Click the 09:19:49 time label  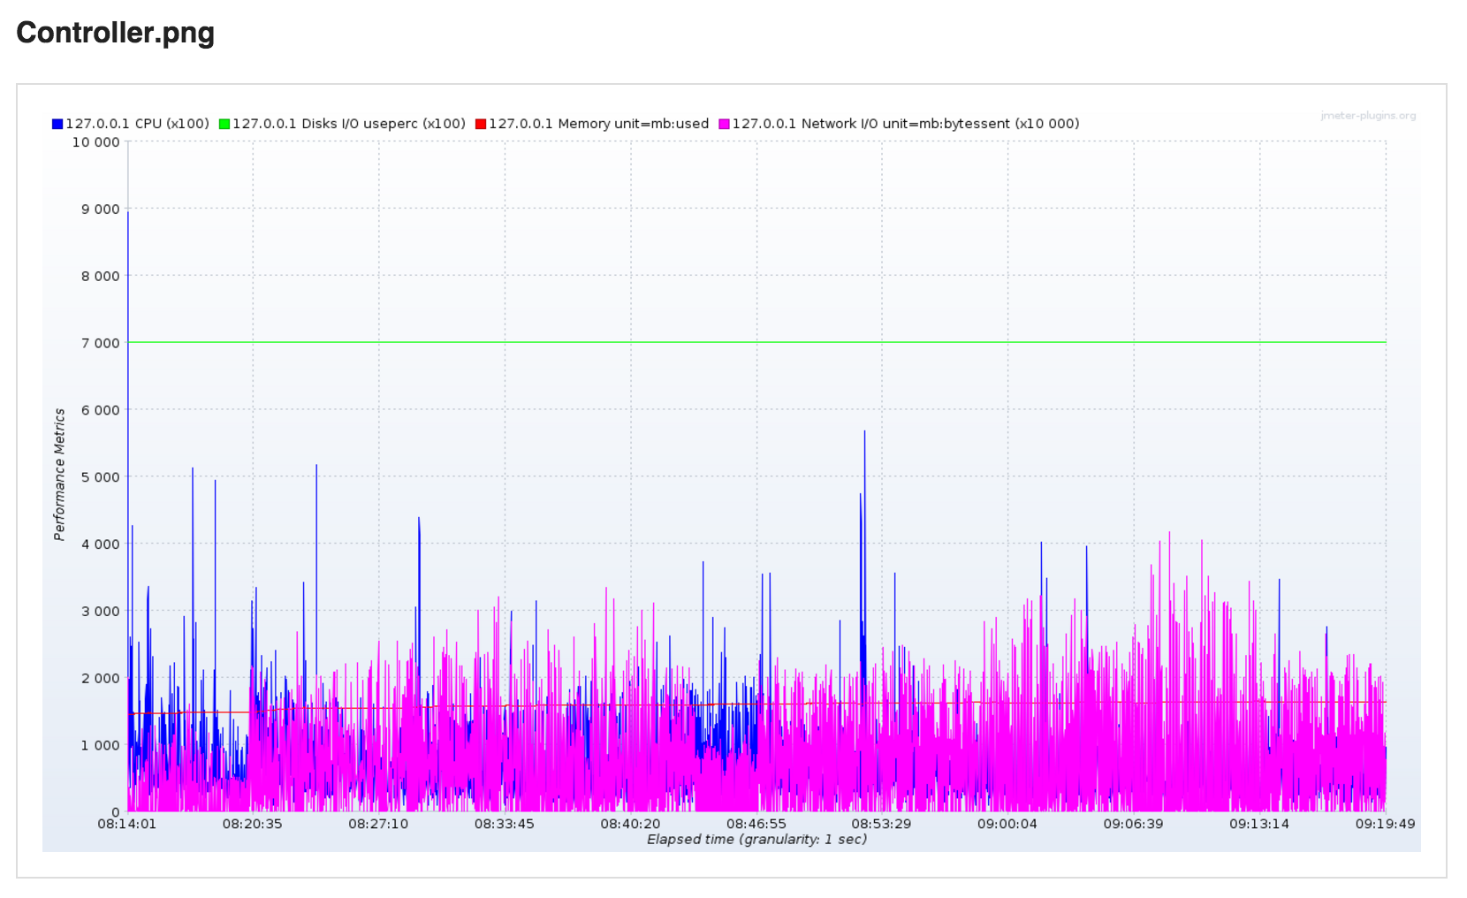coord(1385,824)
